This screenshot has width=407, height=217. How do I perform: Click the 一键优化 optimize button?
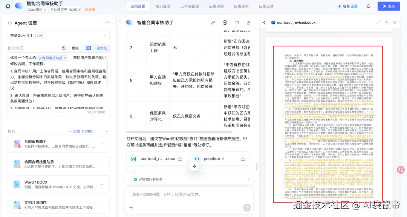pyautogui.click(x=96, y=48)
